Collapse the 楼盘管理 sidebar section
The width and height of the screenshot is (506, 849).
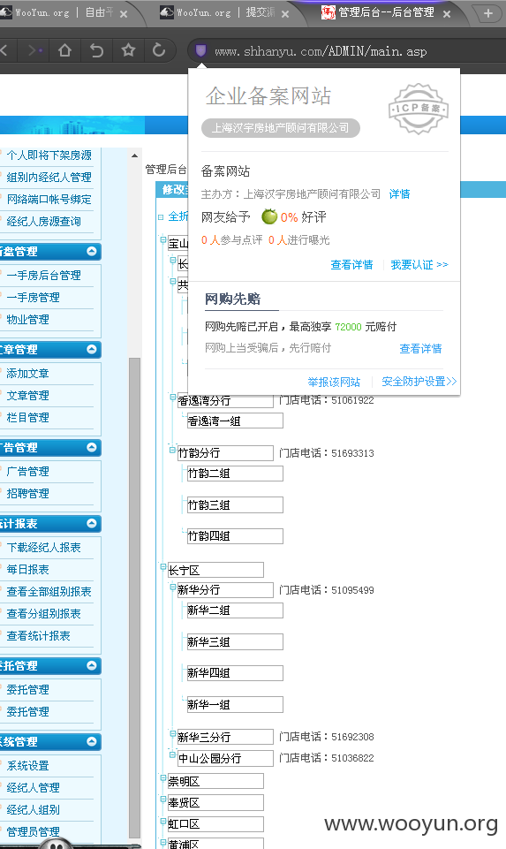[92, 251]
